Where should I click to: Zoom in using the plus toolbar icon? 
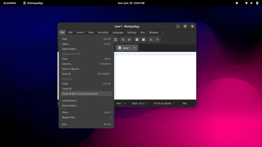pos(137,40)
